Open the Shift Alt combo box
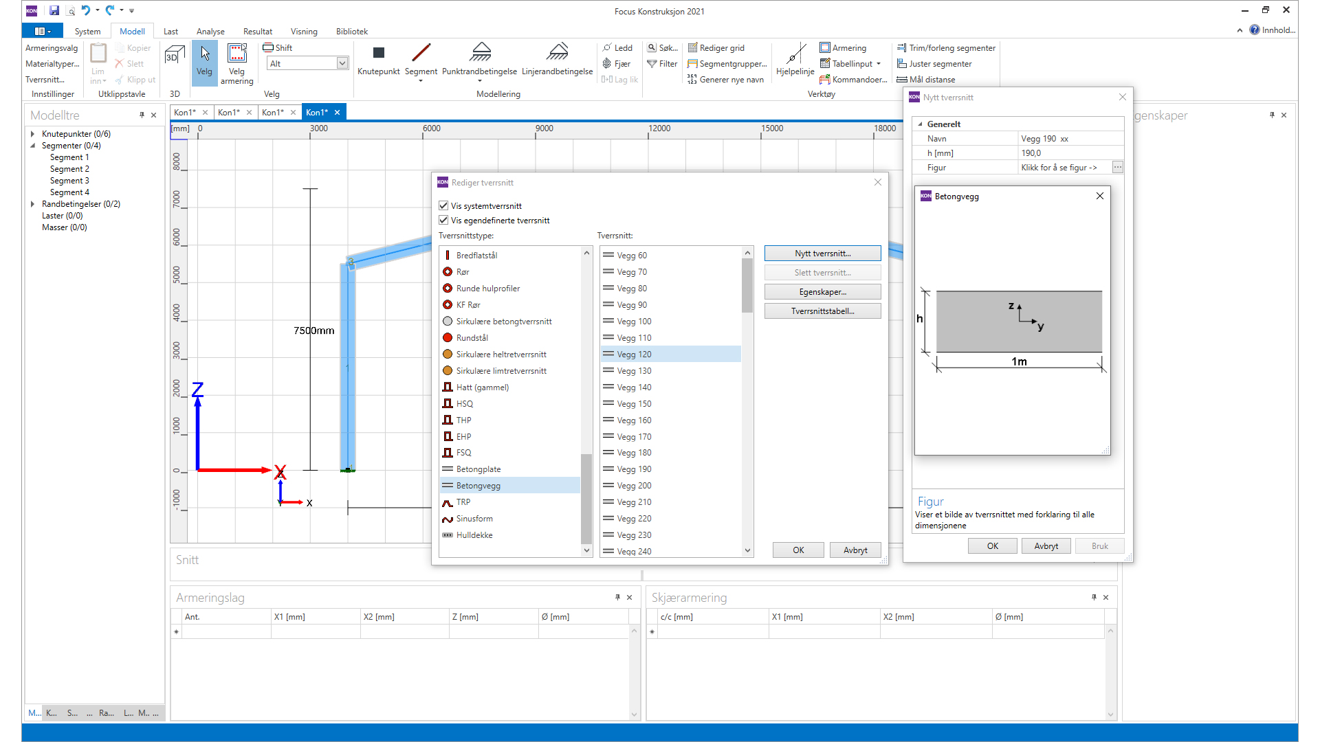 click(307, 64)
